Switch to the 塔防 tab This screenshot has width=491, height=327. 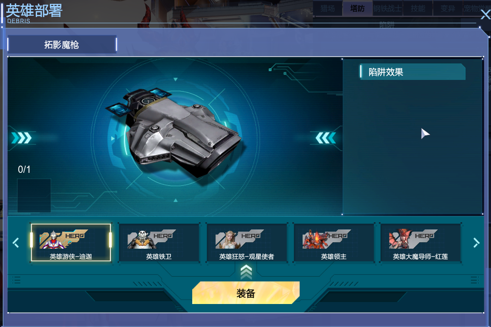357,9
